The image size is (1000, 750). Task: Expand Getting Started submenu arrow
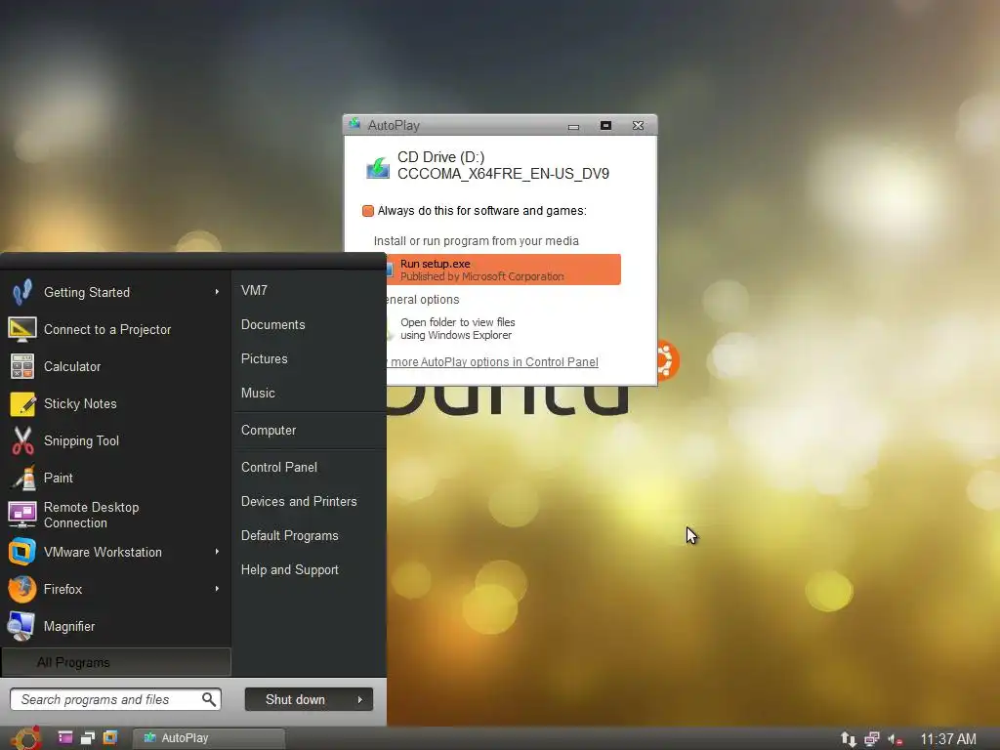217,292
